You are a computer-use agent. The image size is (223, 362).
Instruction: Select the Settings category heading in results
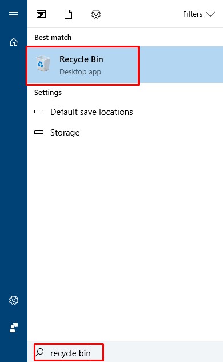click(x=48, y=92)
